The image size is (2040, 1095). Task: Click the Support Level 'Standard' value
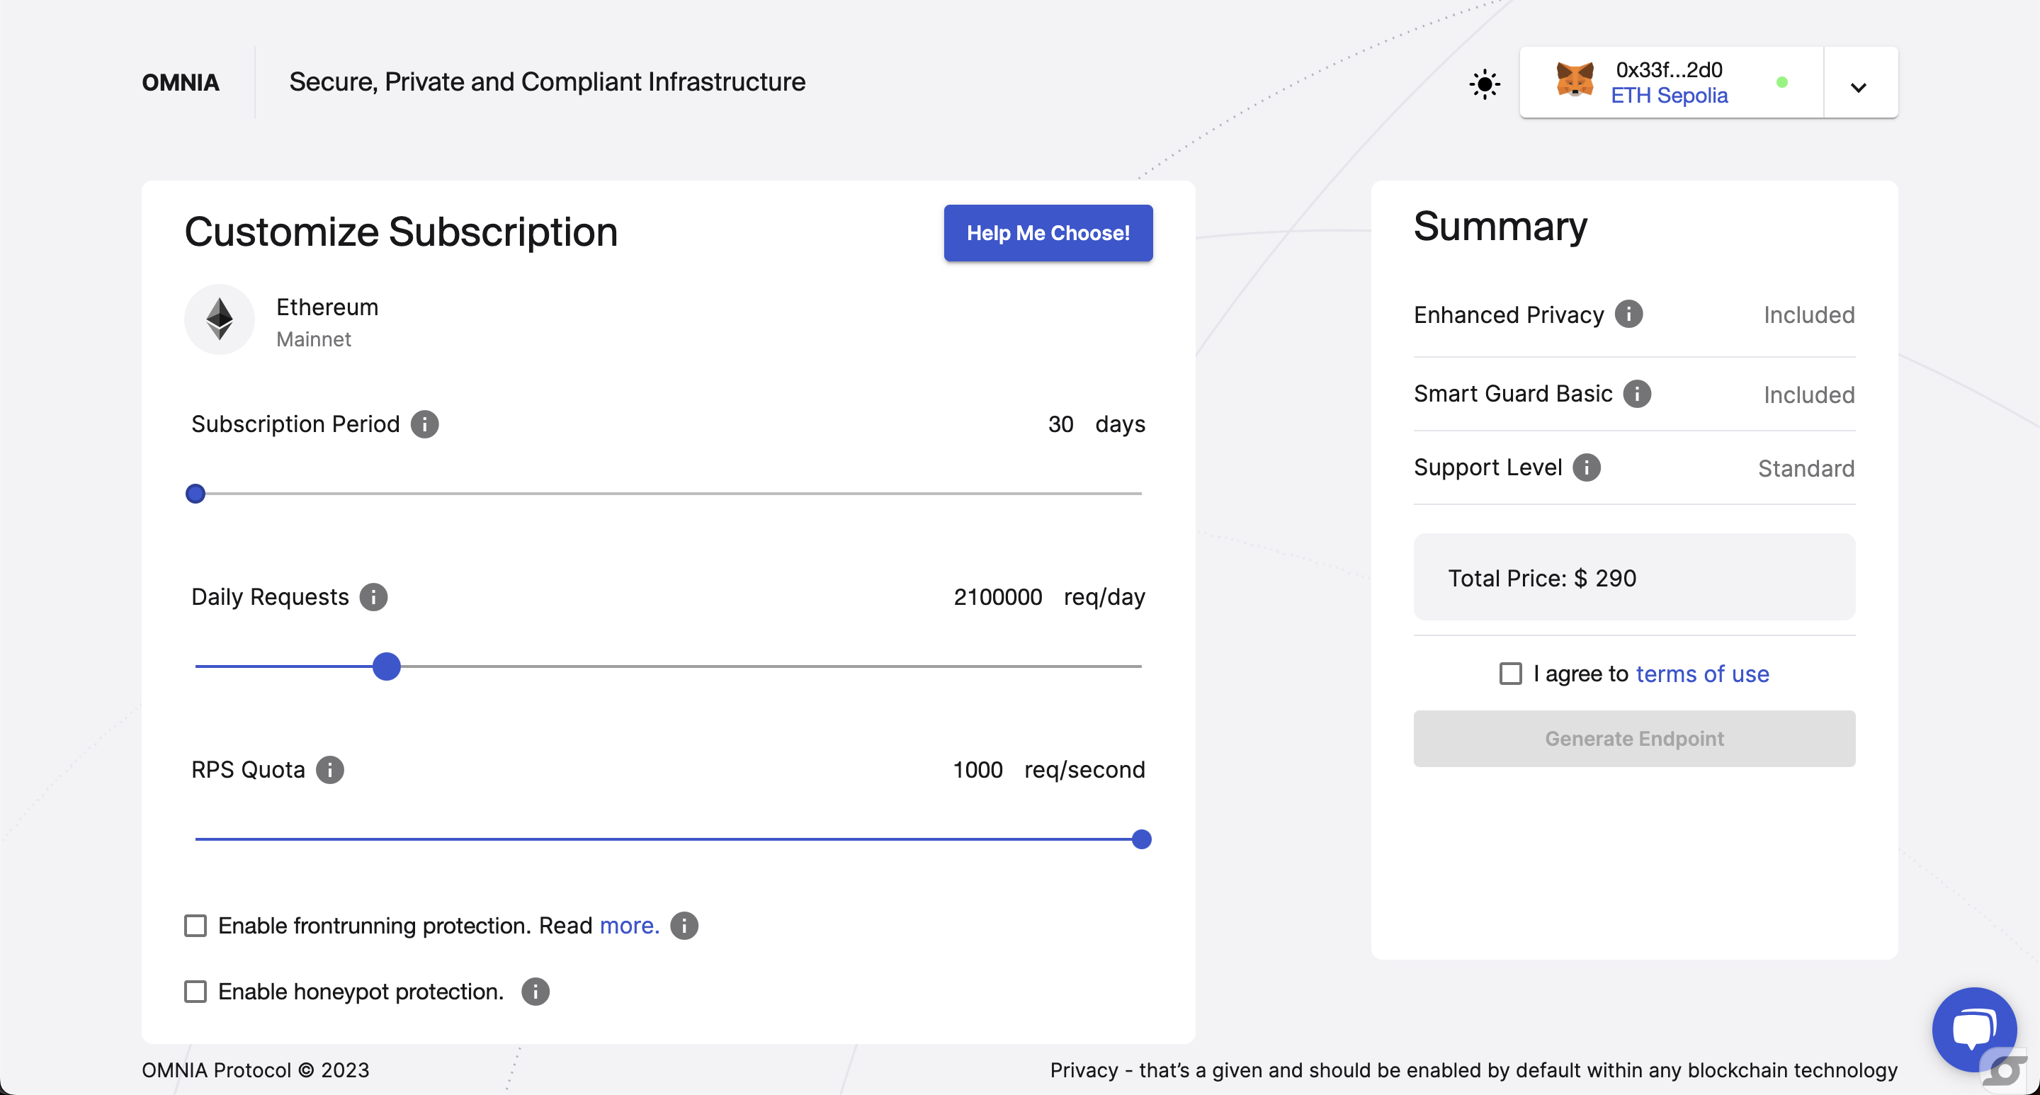pos(1806,469)
